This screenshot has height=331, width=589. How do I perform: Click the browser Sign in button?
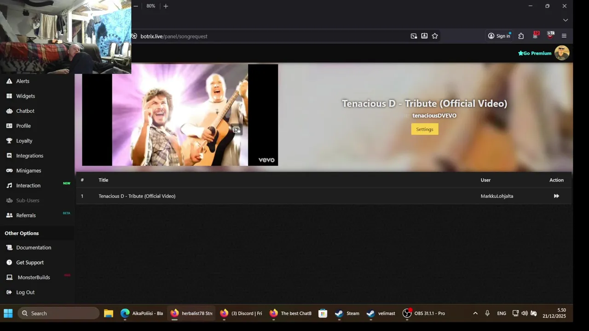click(499, 36)
